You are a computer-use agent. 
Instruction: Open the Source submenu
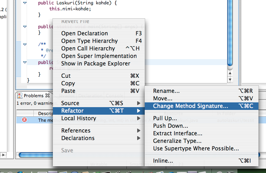[99, 103]
